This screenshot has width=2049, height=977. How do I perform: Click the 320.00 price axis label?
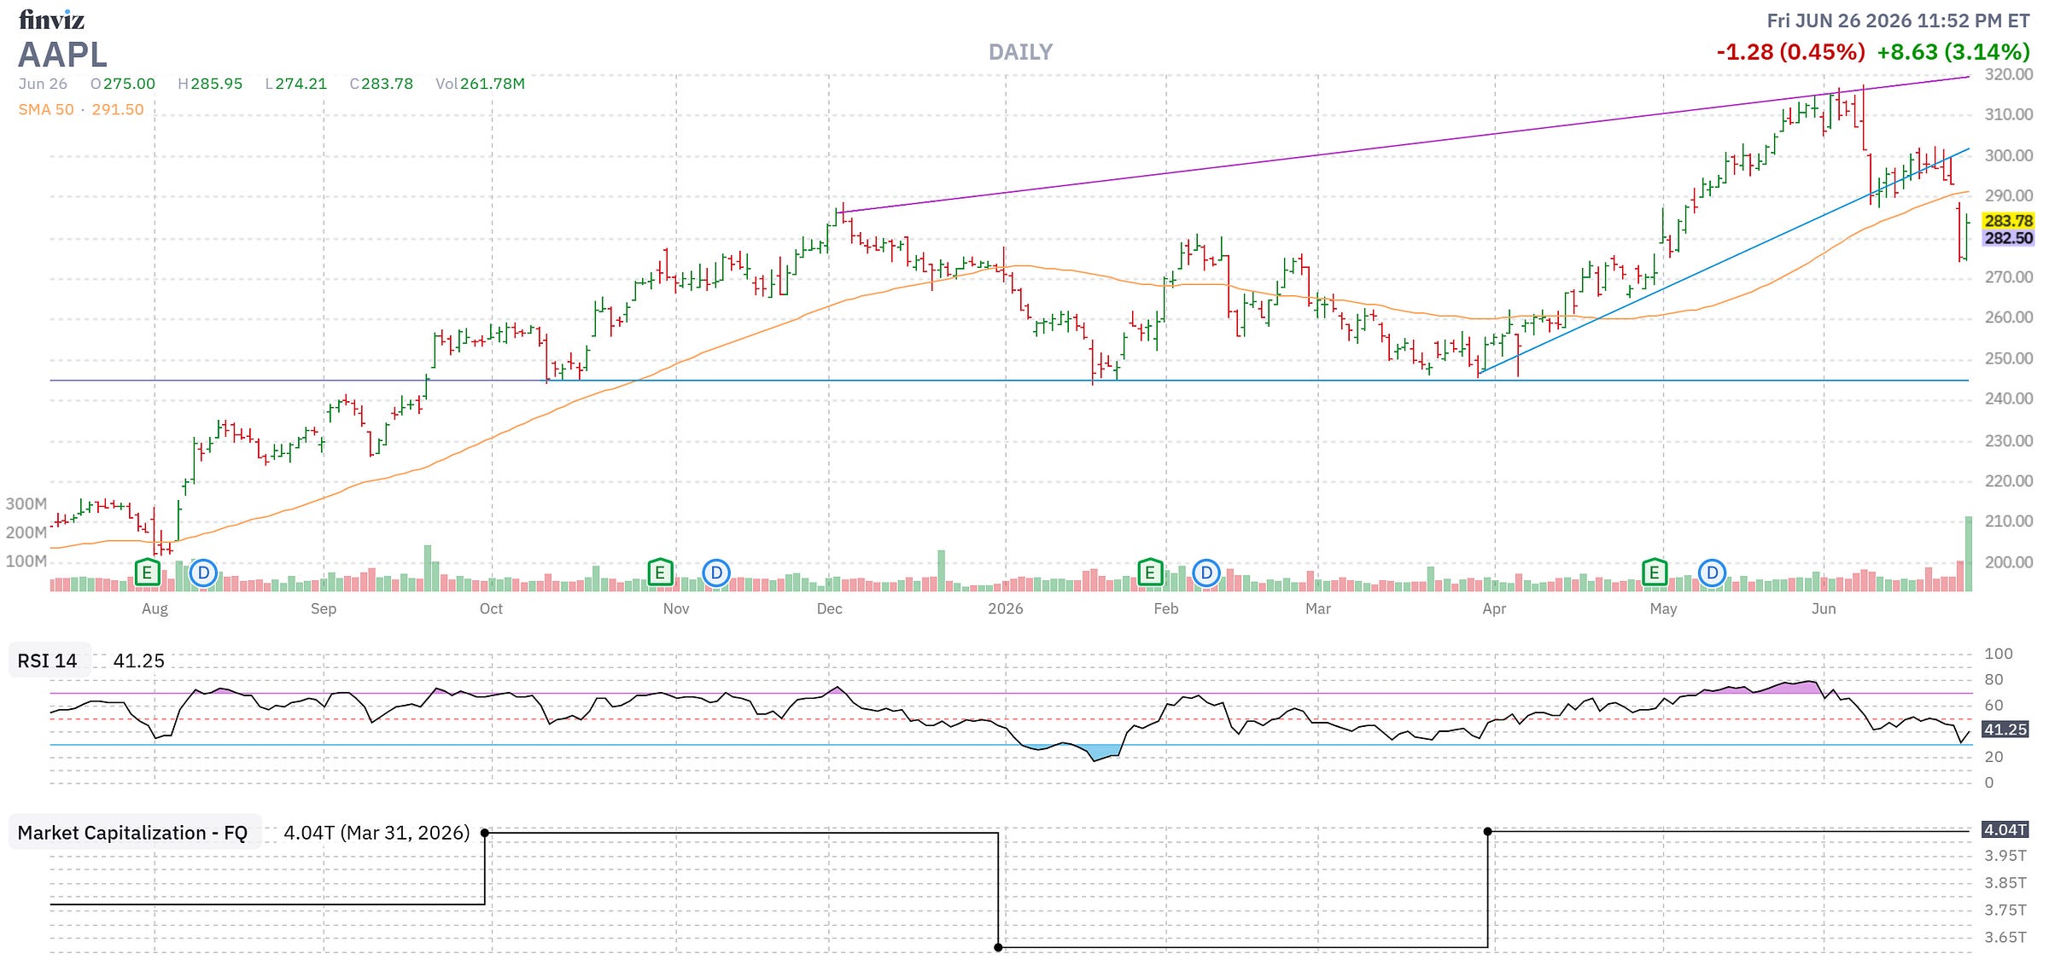click(2009, 74)
